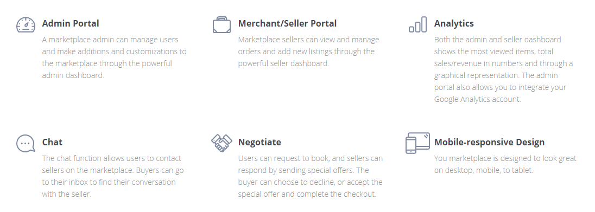Select the Merchant/Seller Portal heading
The height and width of the screenshot is (212, 595).
(x=287, y=23)
